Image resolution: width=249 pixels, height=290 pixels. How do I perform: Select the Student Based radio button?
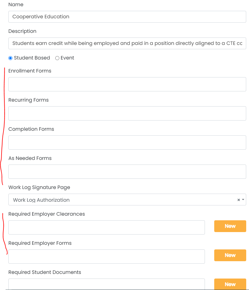click(11, 58)
